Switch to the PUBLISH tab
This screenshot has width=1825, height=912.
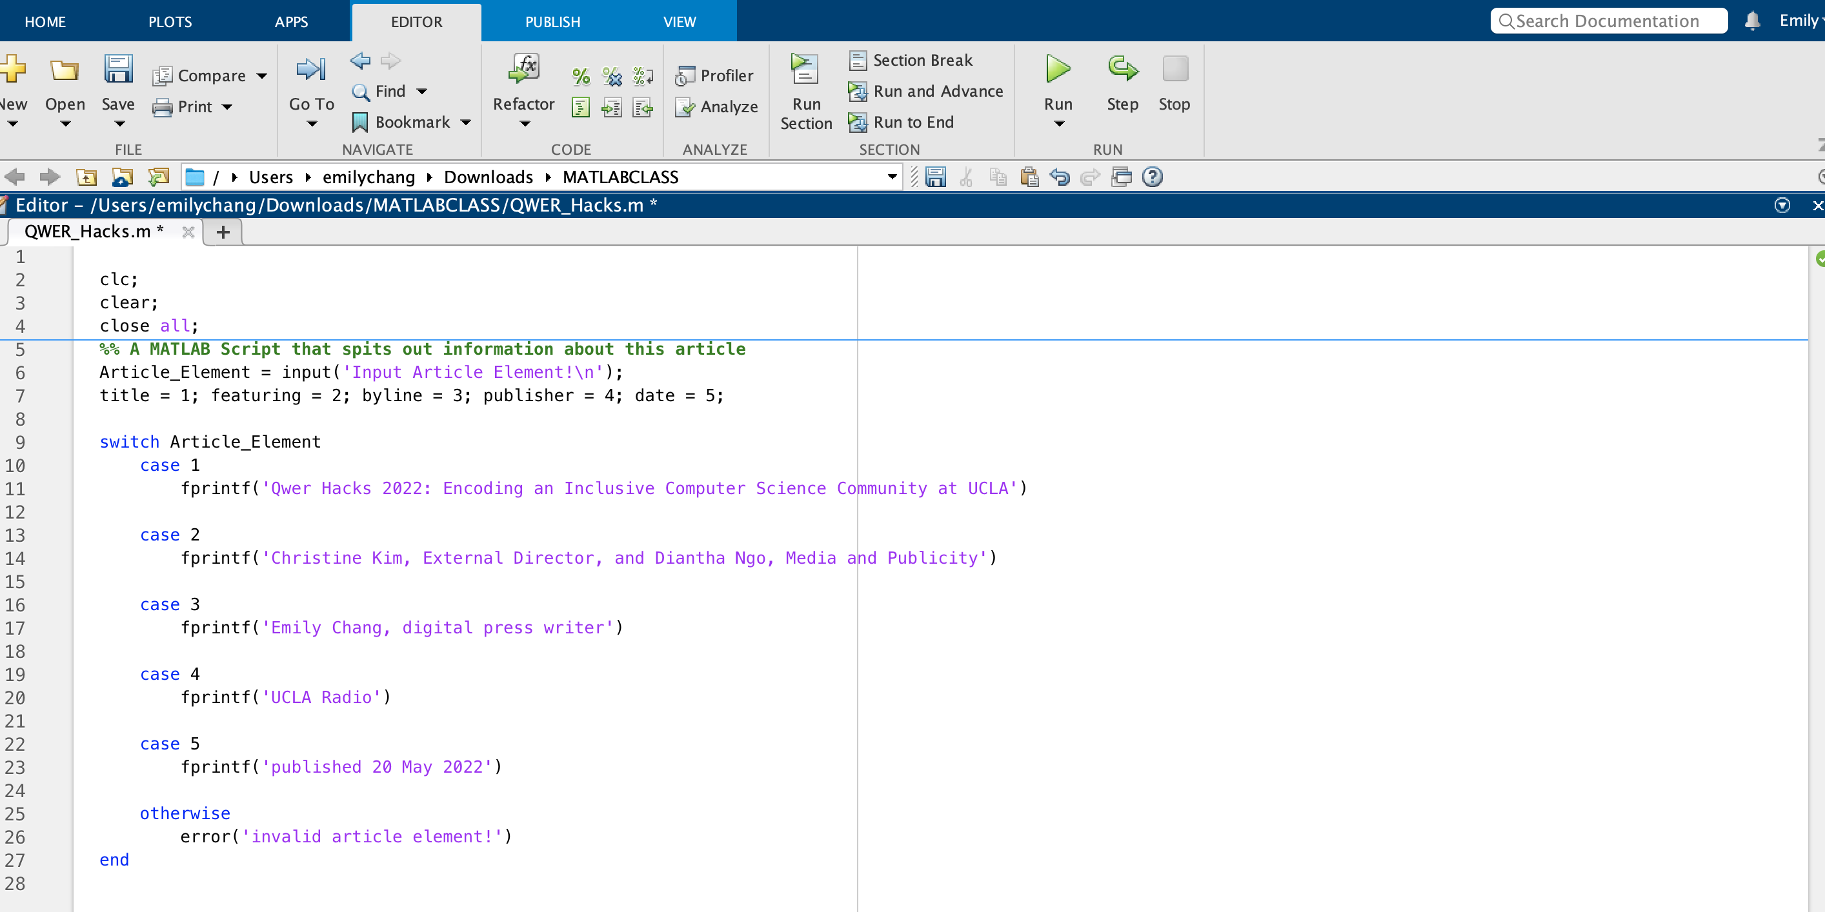click(552, 21)
